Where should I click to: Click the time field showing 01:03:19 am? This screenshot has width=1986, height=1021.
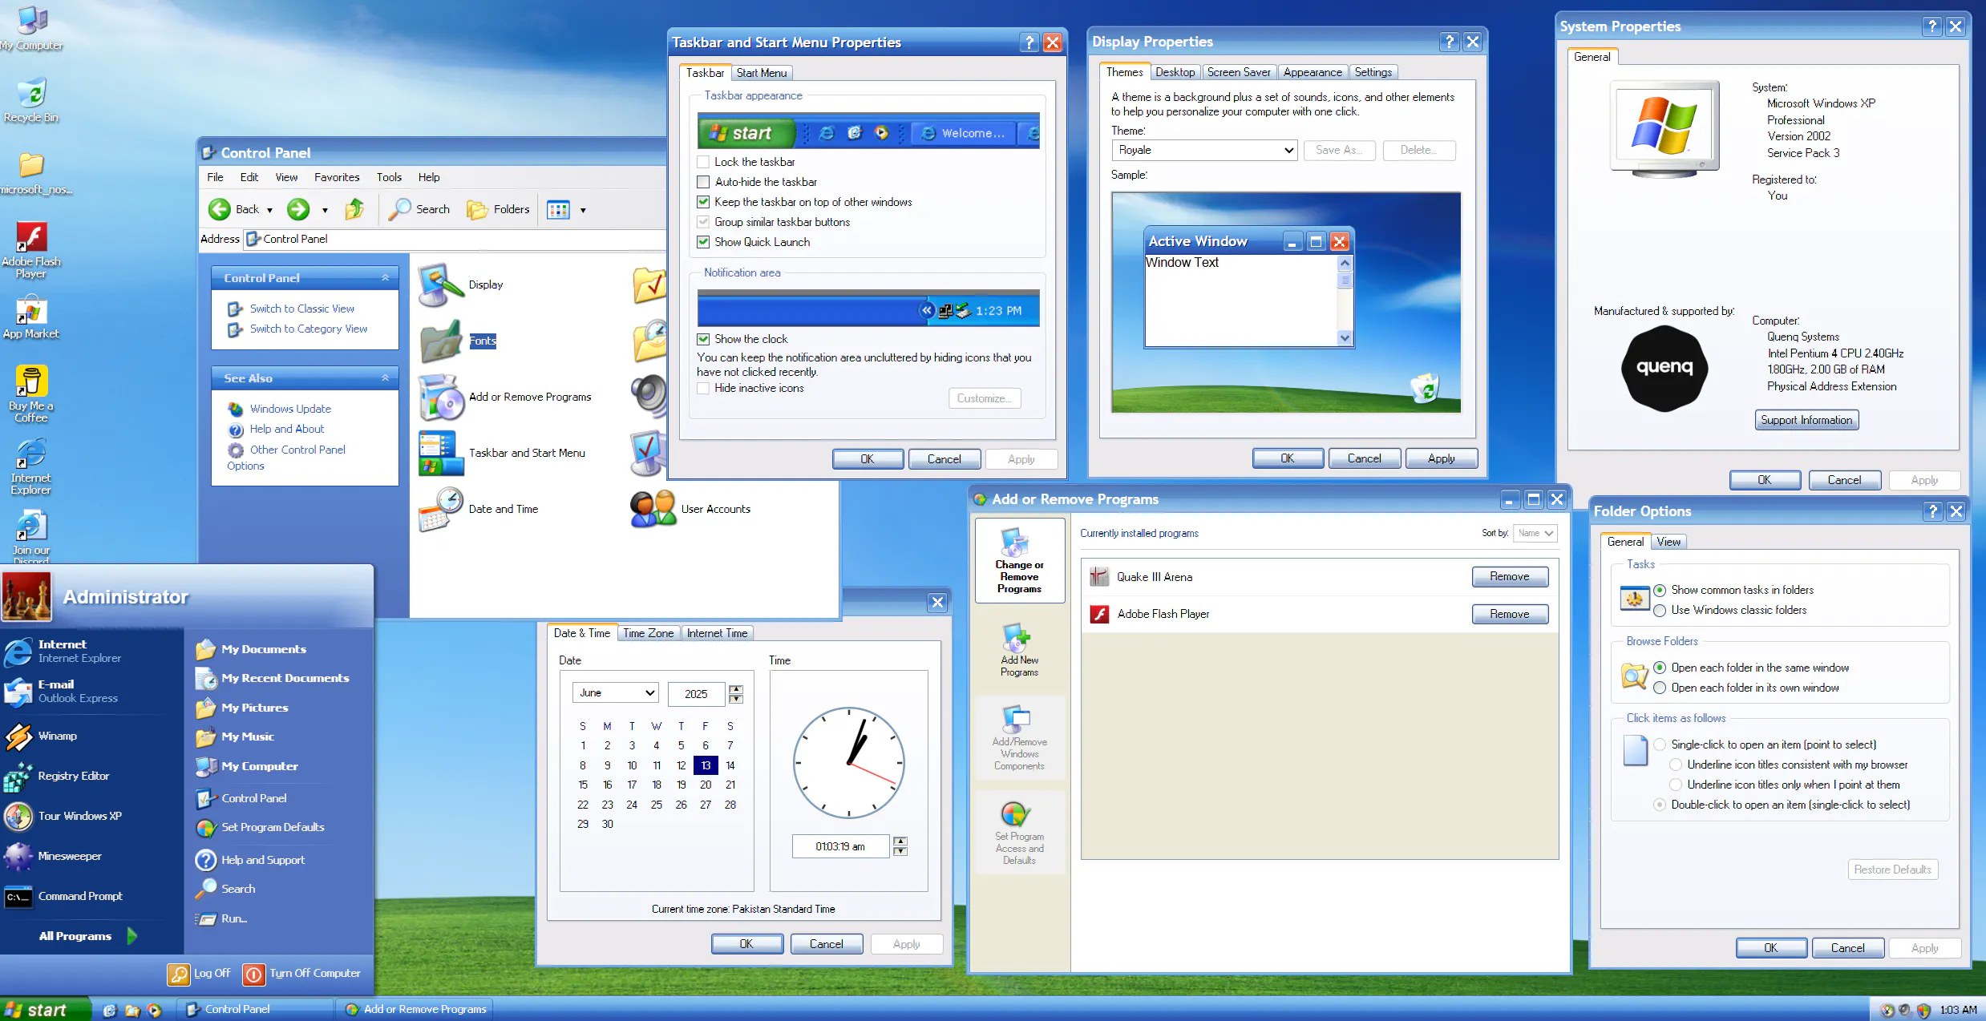click(x=840, y=846)
